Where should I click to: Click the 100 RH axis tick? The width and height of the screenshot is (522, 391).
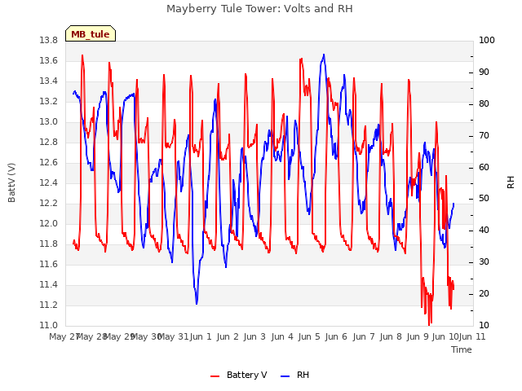[x=487, y=40]
